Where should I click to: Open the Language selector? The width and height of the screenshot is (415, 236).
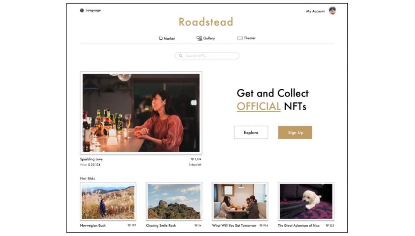point(90,10)
